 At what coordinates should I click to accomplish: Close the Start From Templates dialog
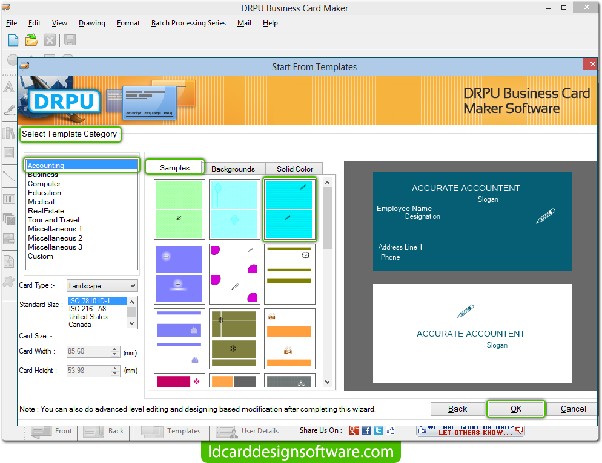click(592, 65)
